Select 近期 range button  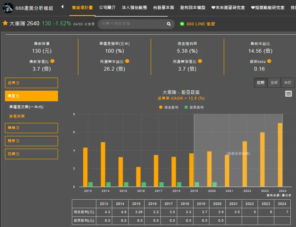[261, 82]
